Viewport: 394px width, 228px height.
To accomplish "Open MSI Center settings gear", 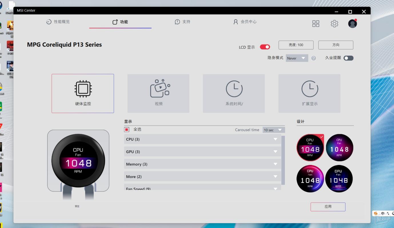I will coord(334,24).
